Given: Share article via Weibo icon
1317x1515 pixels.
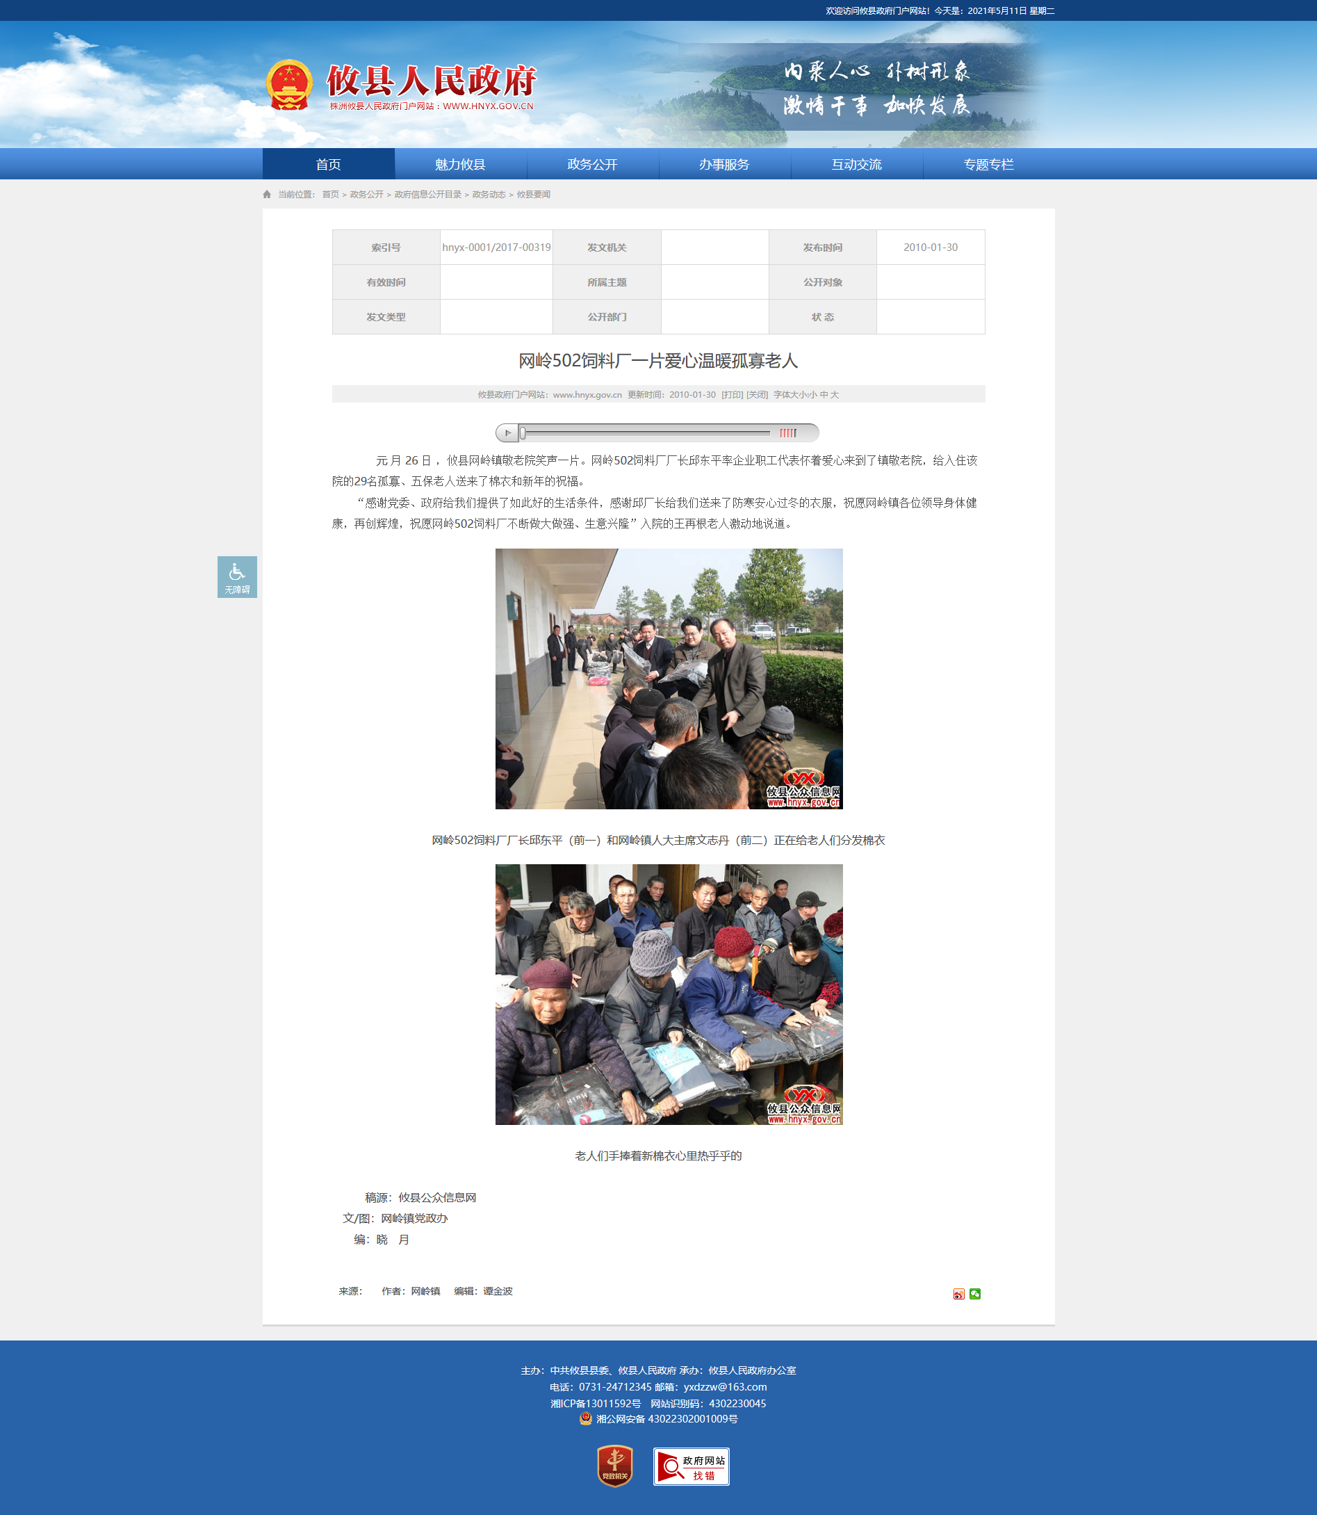Looking at the screenshot, I should 958,1294.
